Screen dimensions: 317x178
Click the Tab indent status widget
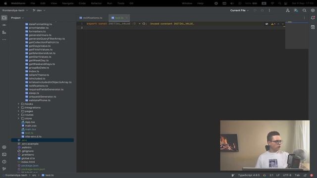(297, 175)
